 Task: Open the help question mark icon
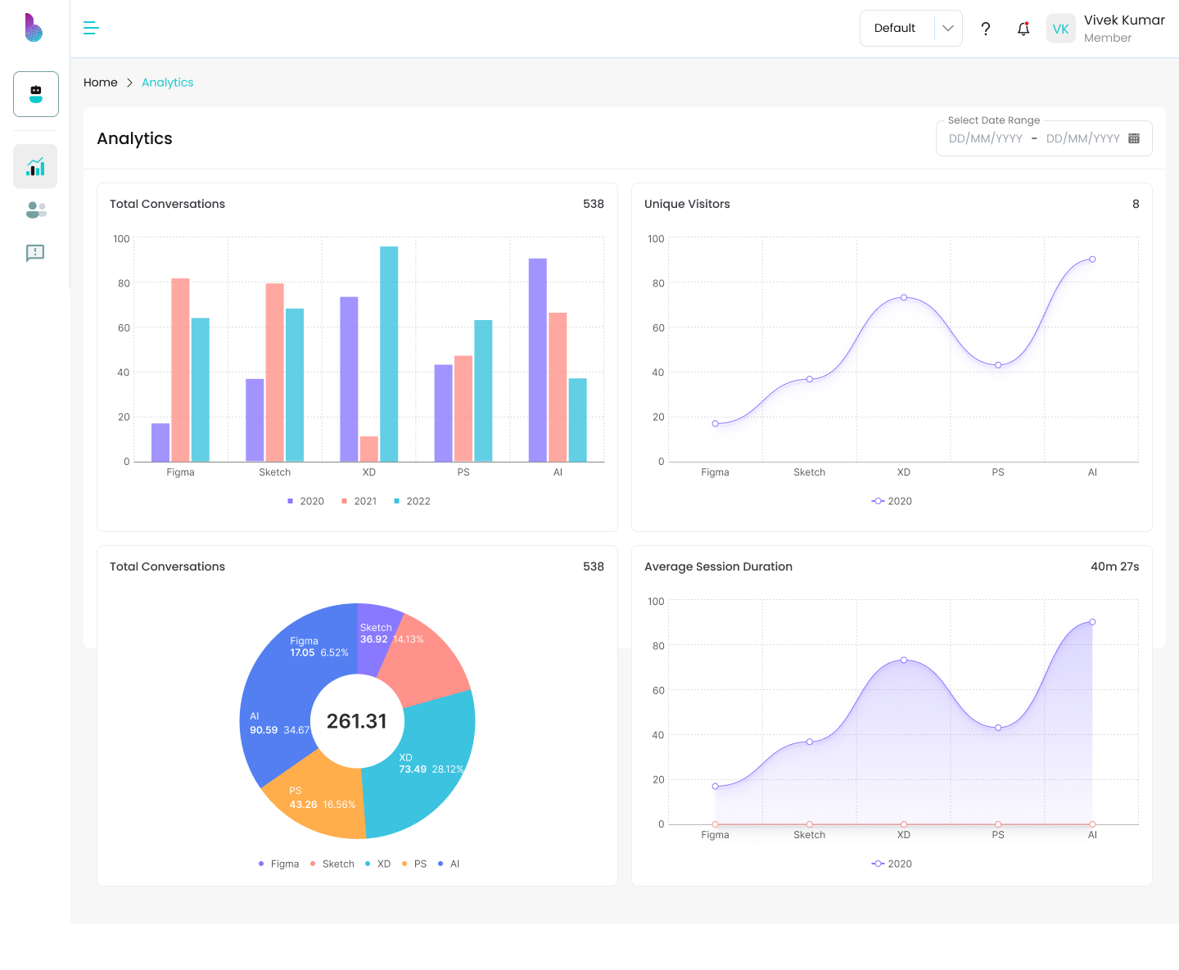point(985,29)
